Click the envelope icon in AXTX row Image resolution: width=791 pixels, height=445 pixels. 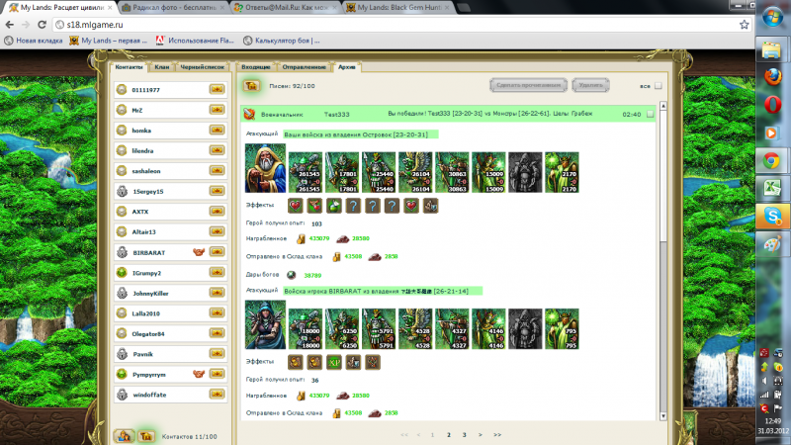coord(217,211)
